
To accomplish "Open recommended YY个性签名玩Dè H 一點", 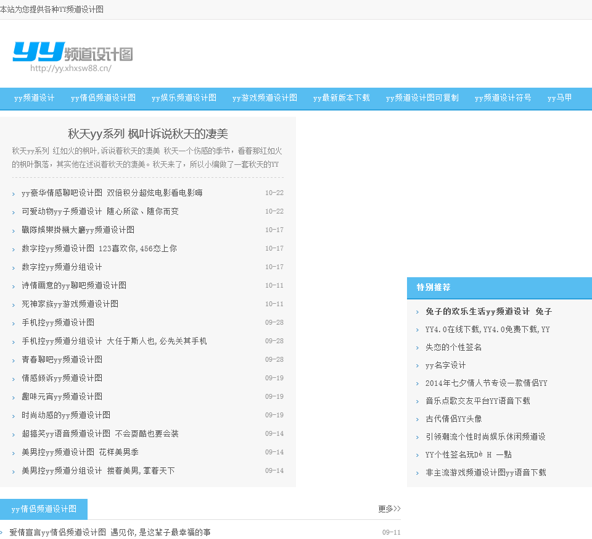I will pos(469,454).
